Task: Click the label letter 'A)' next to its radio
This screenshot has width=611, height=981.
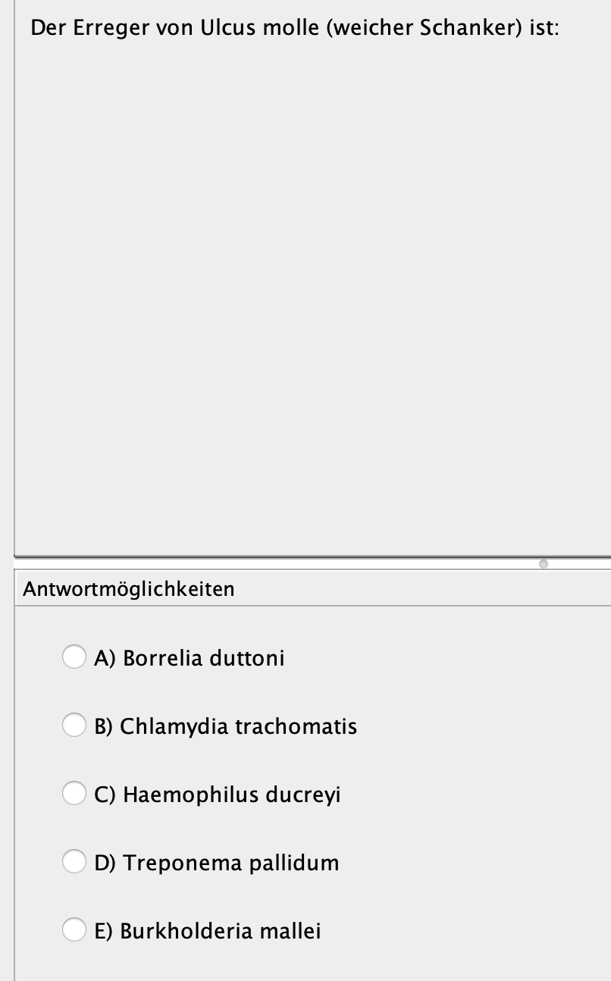Action: pyautogui.click(x=103, y=658)
